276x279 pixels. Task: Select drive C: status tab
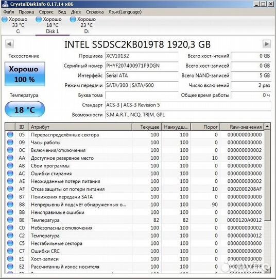click(x=18, y=25)
